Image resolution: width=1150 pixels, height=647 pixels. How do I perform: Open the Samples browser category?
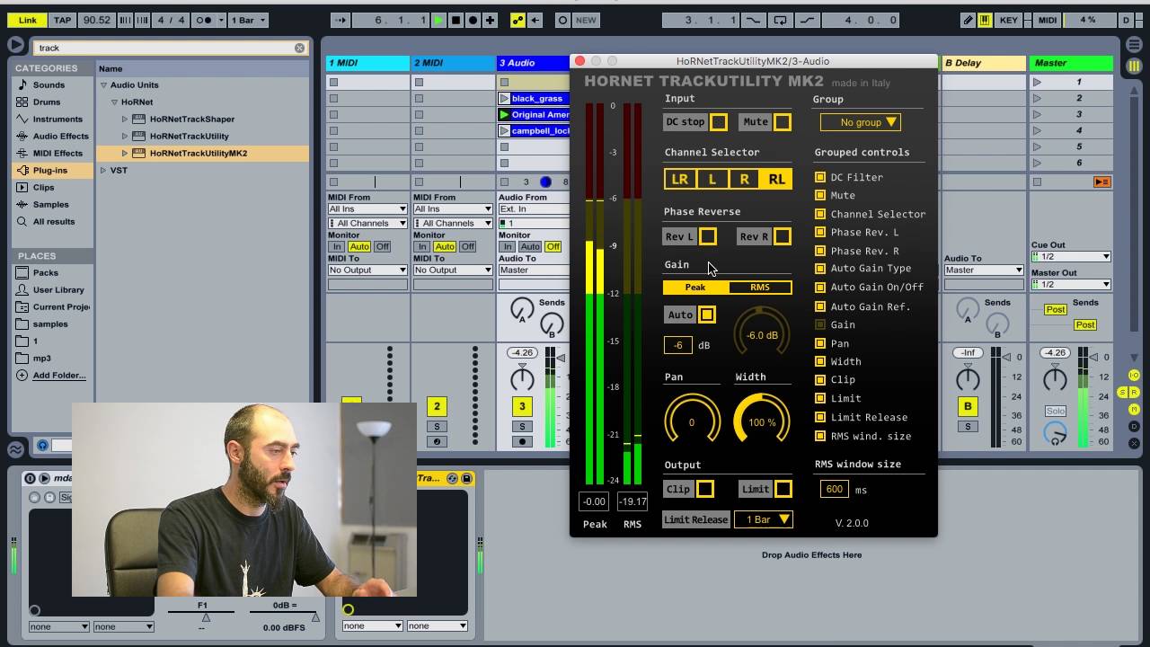coord(50,205)
